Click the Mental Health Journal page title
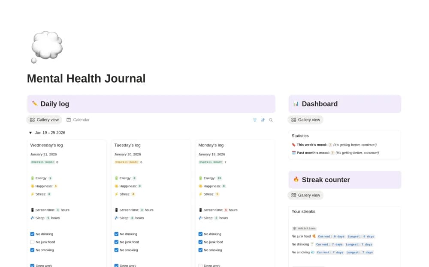 pyautogui.click(x=86, y=78)
